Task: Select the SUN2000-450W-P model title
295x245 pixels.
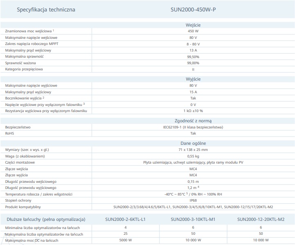Action: [x=193, y=9]
